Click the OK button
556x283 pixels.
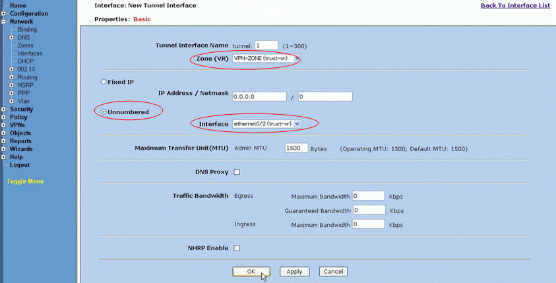[251, 272]
